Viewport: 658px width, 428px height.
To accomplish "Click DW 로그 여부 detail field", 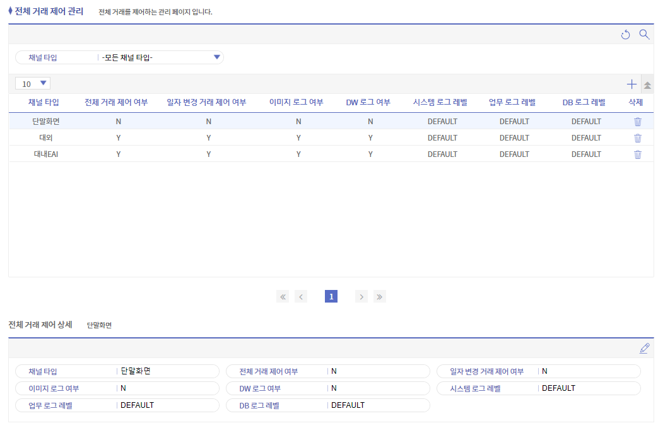I will coord(328,388).
